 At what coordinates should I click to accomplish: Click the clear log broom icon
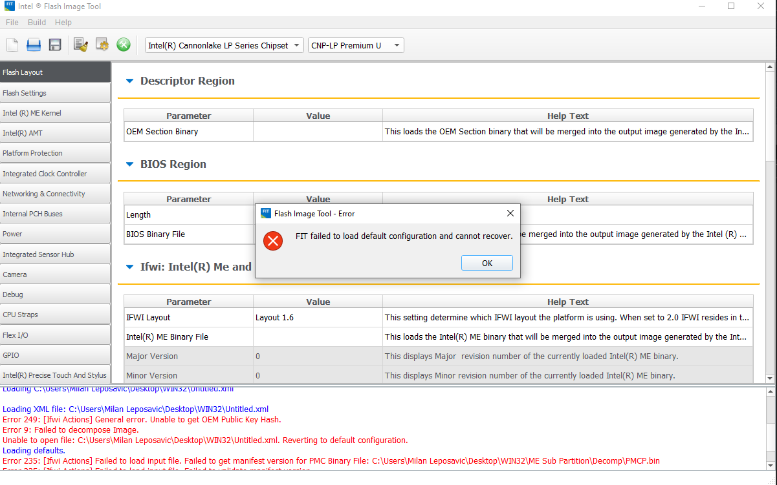point(81,45)
